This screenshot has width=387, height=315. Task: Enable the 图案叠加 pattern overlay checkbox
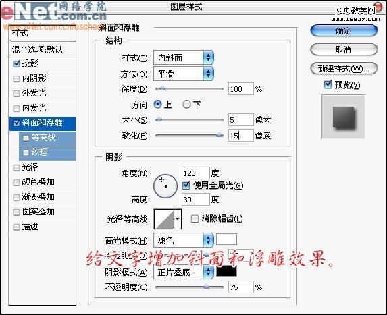pos(16,212)
